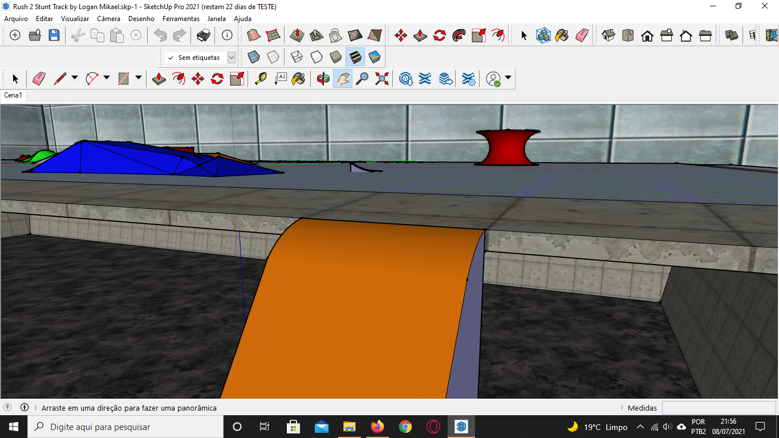
Task: Expand the Arc tool dropdown arrow
Action: point(106,78)
